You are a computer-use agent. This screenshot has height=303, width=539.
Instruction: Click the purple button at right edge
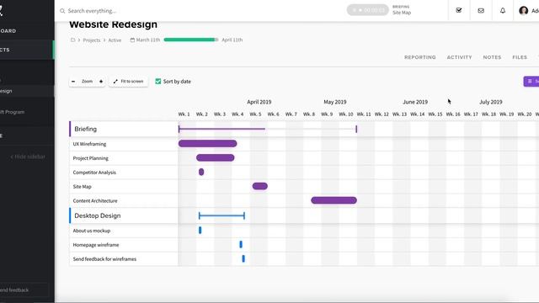(x=531, y=82)
